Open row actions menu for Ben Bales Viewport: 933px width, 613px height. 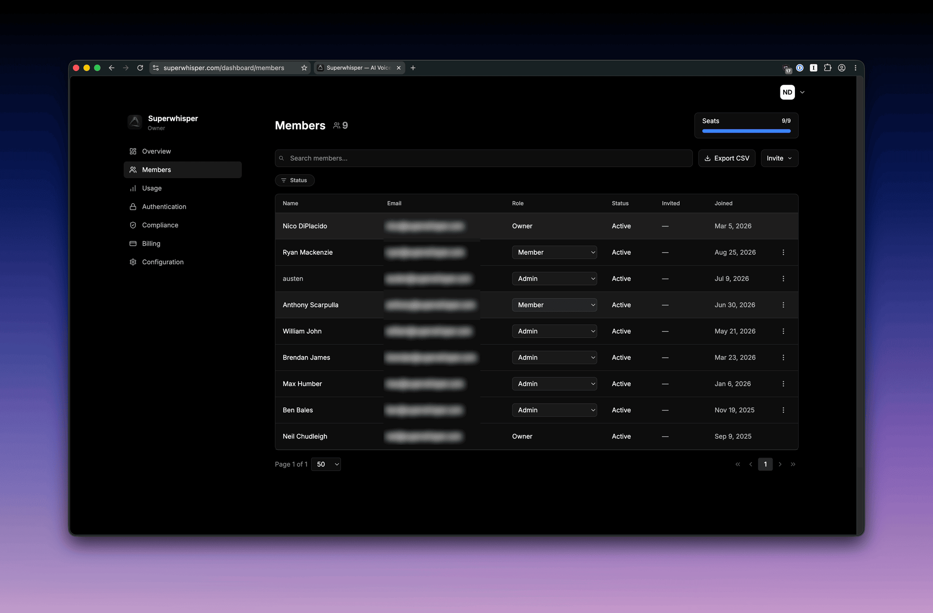[x=783, y=410]
